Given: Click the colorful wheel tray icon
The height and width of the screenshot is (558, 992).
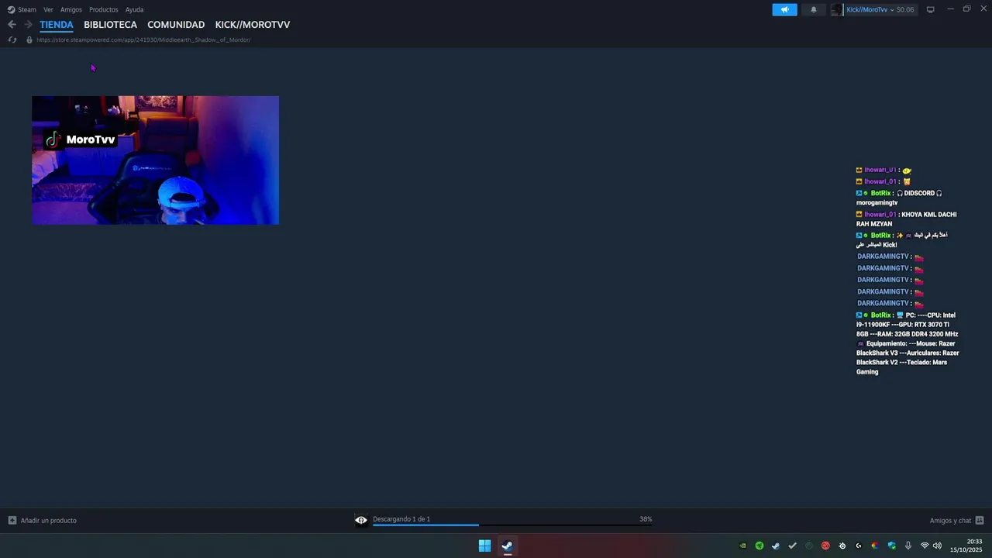Looking at the screenshot, I should click(875, 546).
